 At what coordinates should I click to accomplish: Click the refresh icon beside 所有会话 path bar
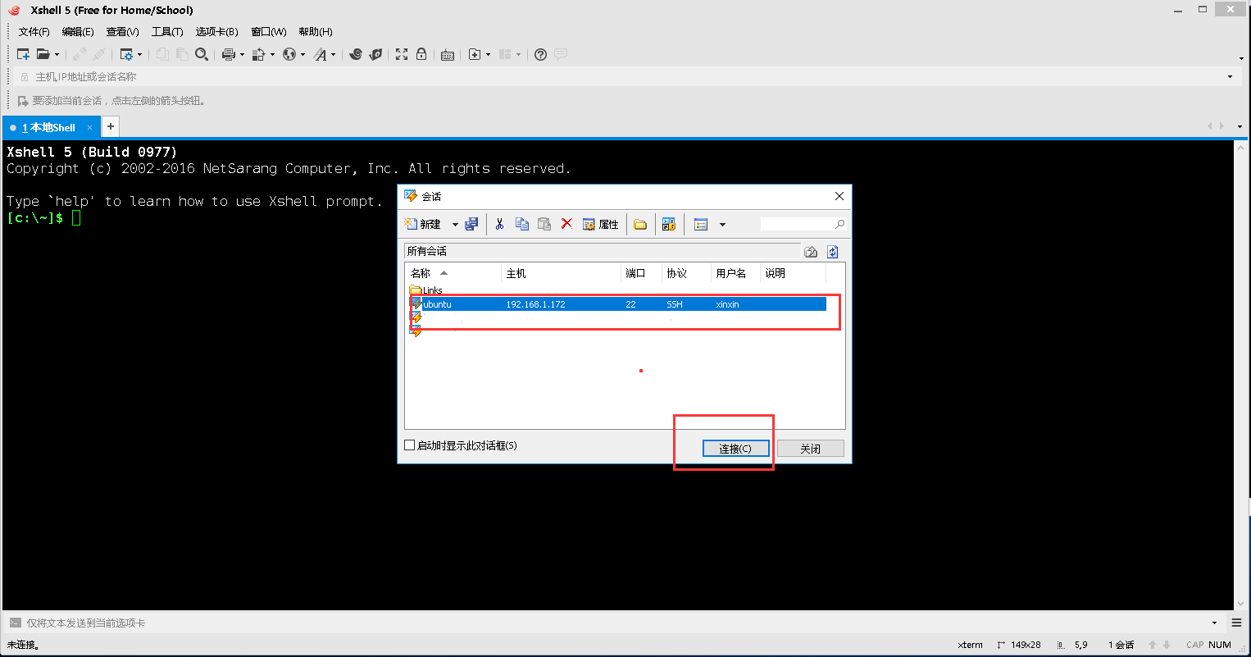(833, 252)
